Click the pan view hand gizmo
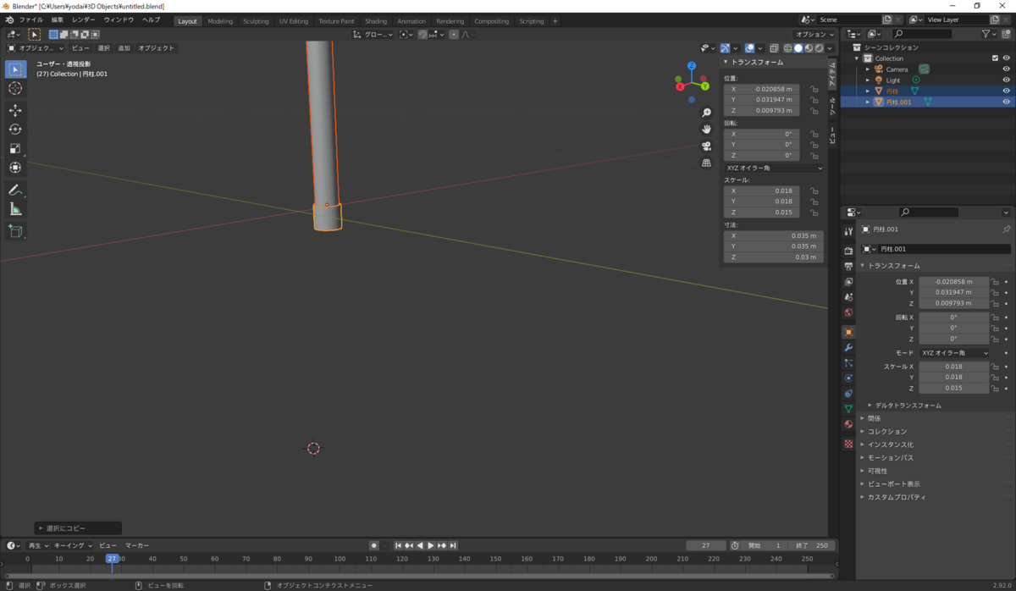The image size is (1016, 591). pos(706,129)
